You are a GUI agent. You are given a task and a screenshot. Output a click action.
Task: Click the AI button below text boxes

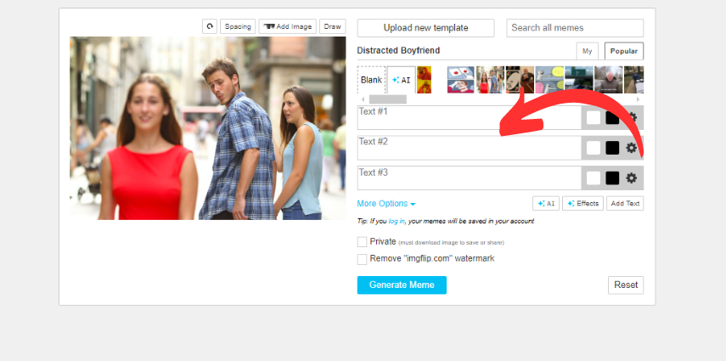tap(546, 204)
